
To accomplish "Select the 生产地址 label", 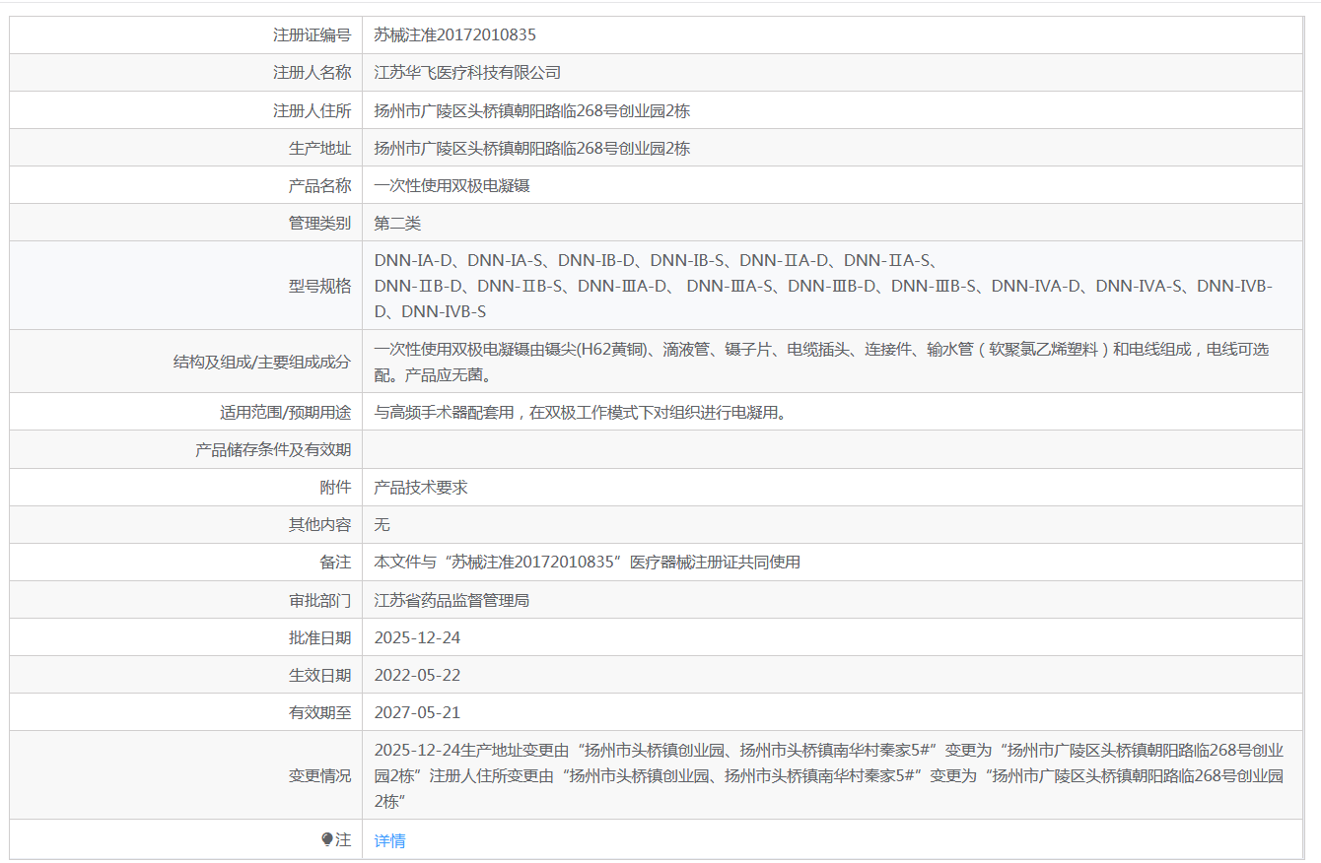I will click(x=319, y=148).
